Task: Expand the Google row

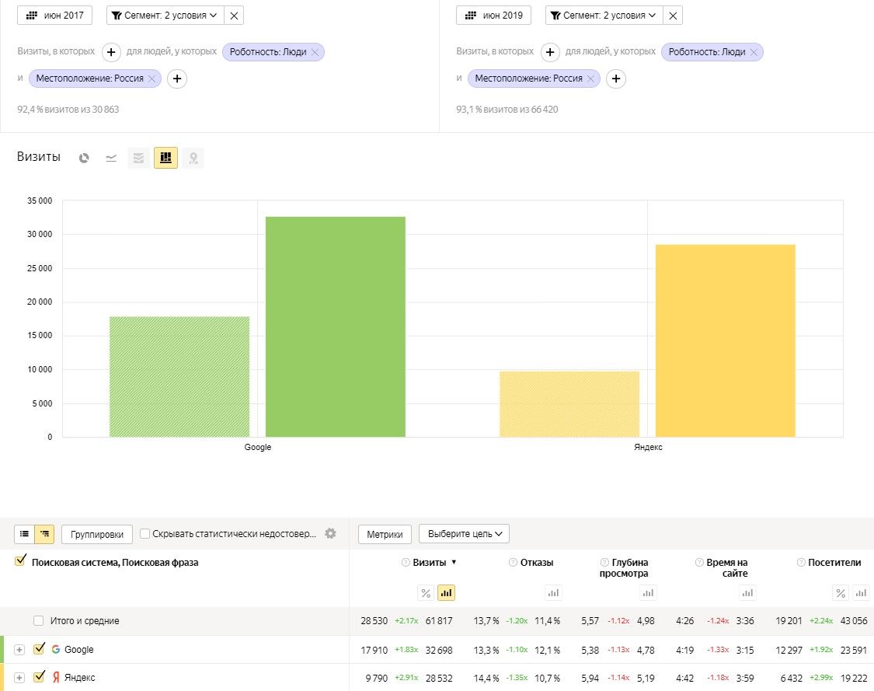Action: 19,650
